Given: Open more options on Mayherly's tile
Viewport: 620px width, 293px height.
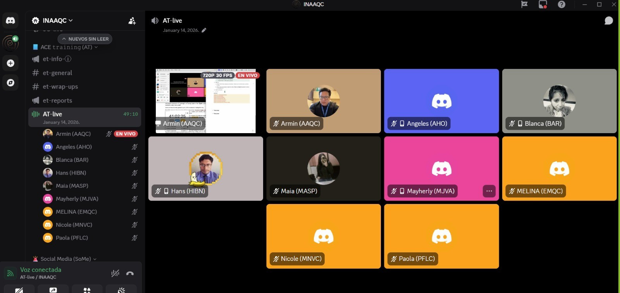Looking at the screenshot, I should [x=489, y=191].
